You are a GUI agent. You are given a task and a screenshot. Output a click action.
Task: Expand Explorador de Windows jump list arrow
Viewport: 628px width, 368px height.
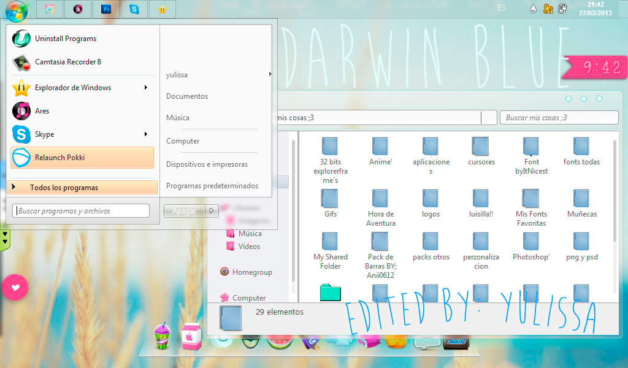(x=146, y=87)
